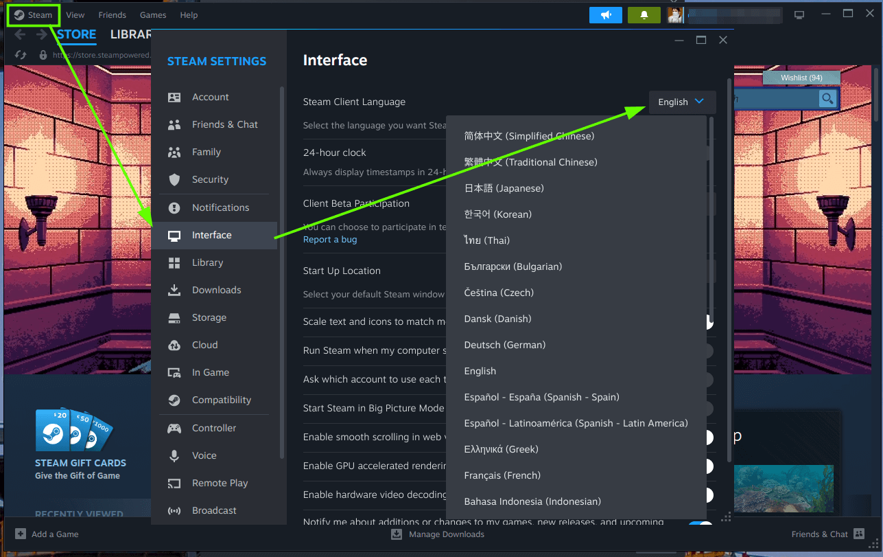Click the padlock icon beside the store URL
The width and height of the screenshot is (883, 557).
[x=43, y=55]
